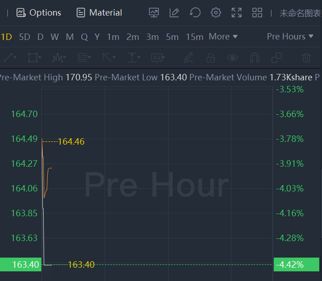Enter fullscreen with the expand icon
322x281 pixels.
pyautogui.click(x=237, y=13)
